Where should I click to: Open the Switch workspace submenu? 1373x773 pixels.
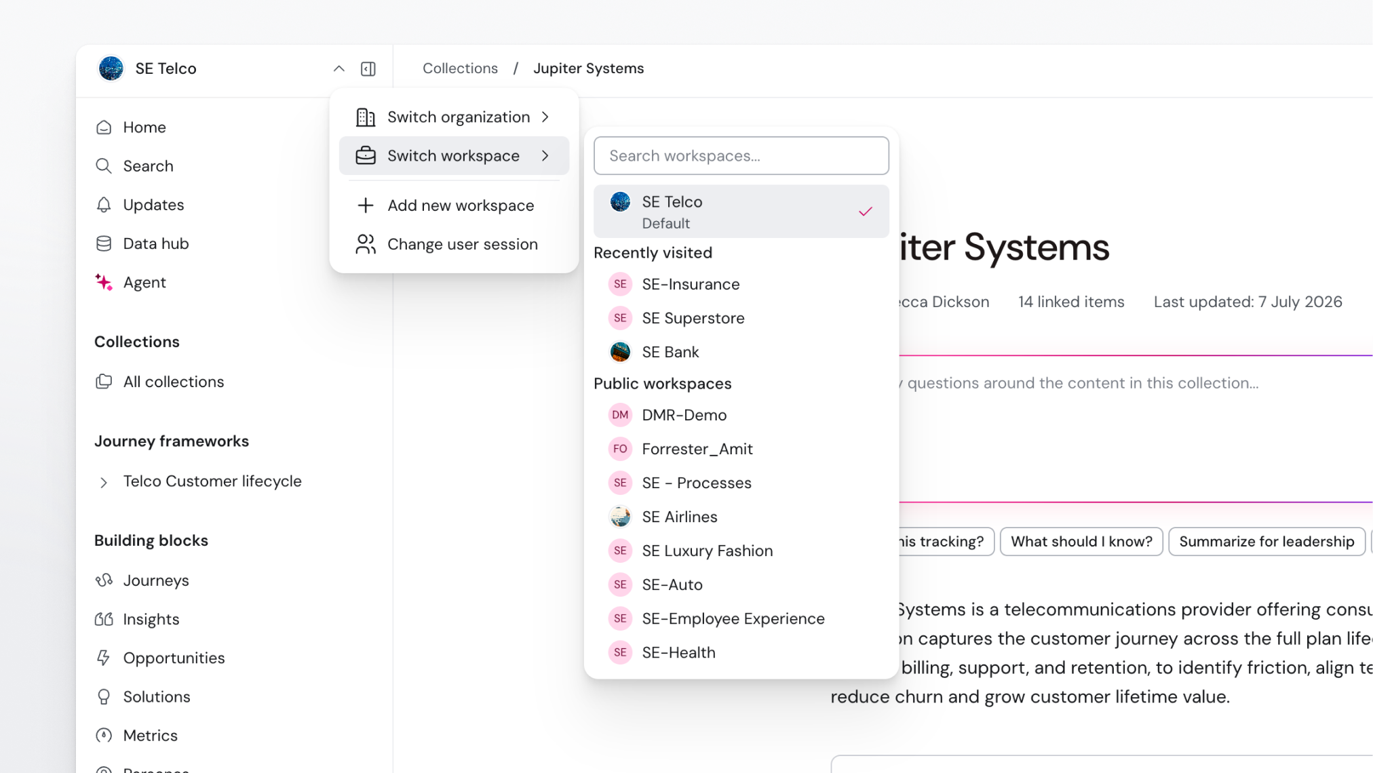pyautogui.click(x=454, y=156)
